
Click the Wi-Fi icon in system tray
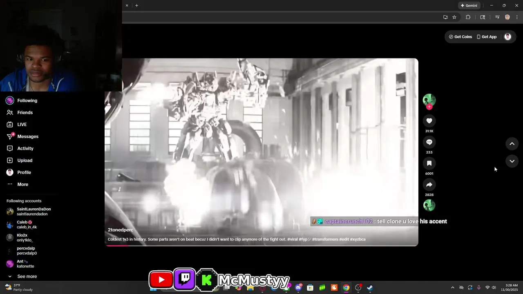(487, 287)
